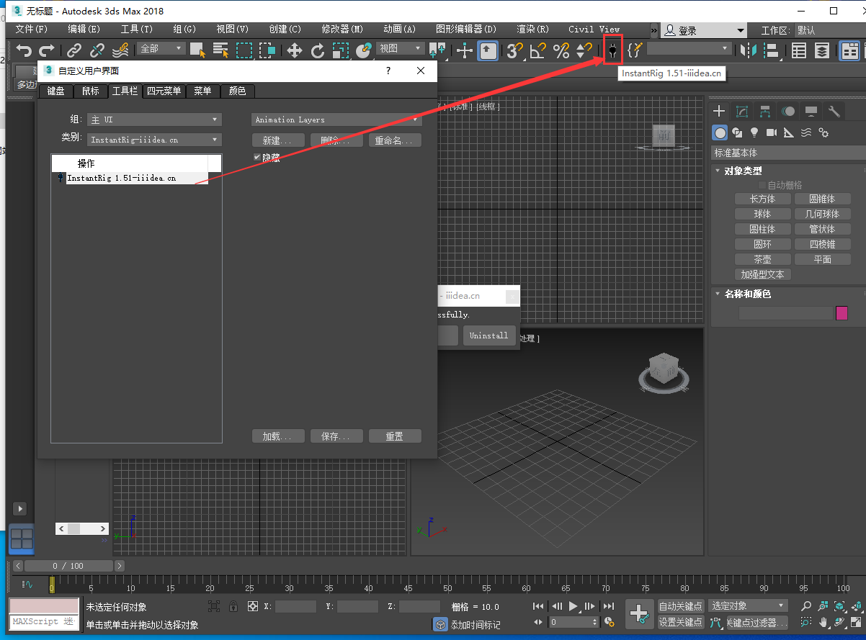Viewport: 866px width, 640px height.
Task: Select the Lights bulb category icon
Action: coord(754,132)
